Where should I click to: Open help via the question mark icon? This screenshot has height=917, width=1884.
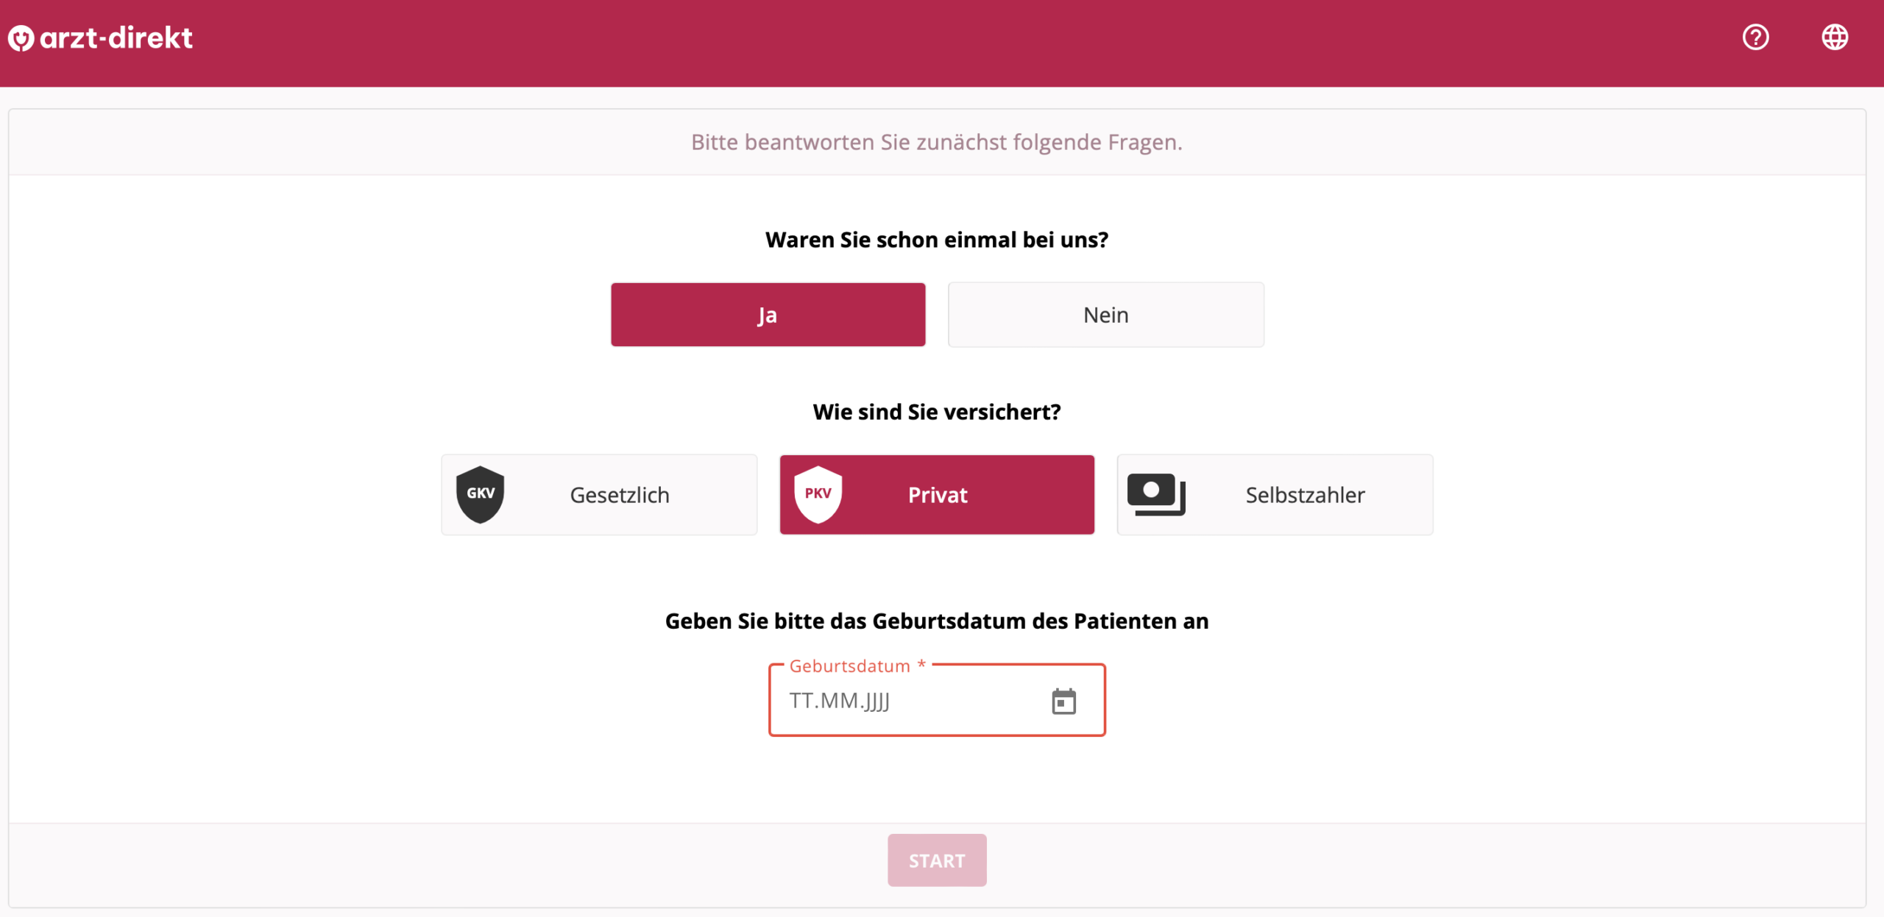pos(1755,37)
